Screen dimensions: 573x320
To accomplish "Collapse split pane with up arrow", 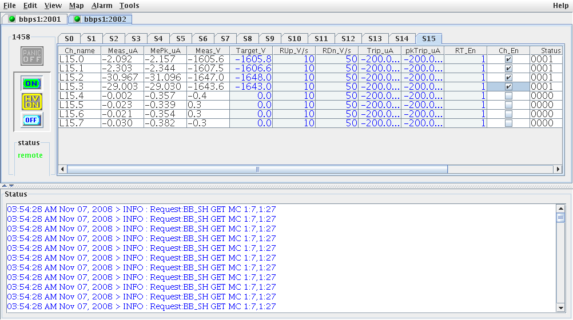I will point(5,186).
